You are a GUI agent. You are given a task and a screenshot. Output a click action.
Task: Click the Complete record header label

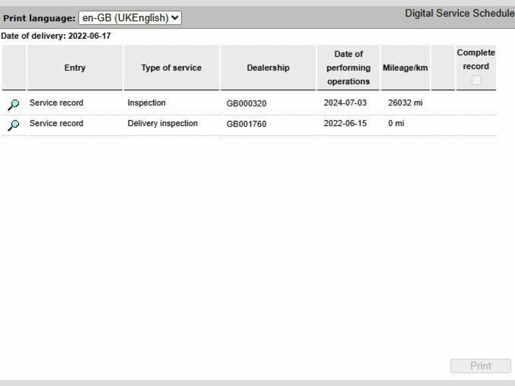[476, 59]
